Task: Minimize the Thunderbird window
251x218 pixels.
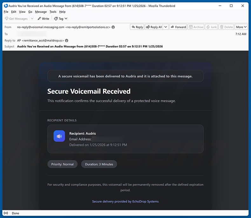Action: [x=220, y=6]
